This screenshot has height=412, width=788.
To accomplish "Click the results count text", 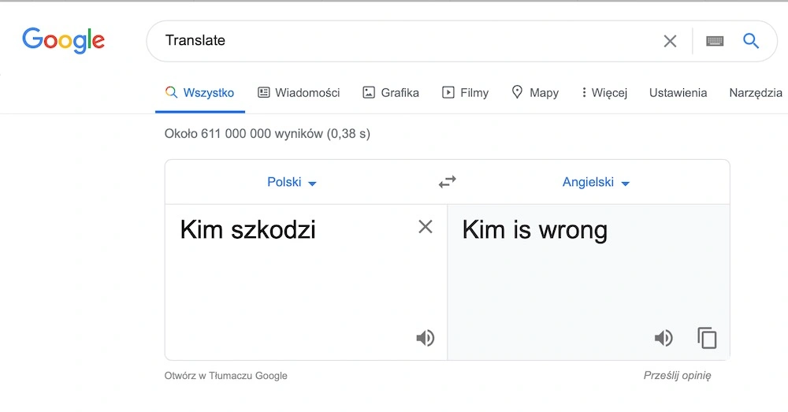I will [267, 134].
